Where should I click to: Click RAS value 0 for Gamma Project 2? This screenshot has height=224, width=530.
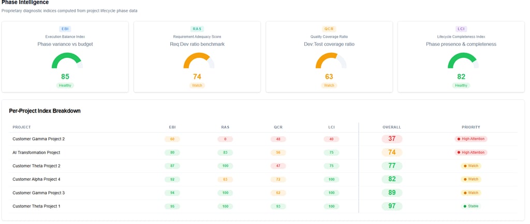(x=225, y=139)
